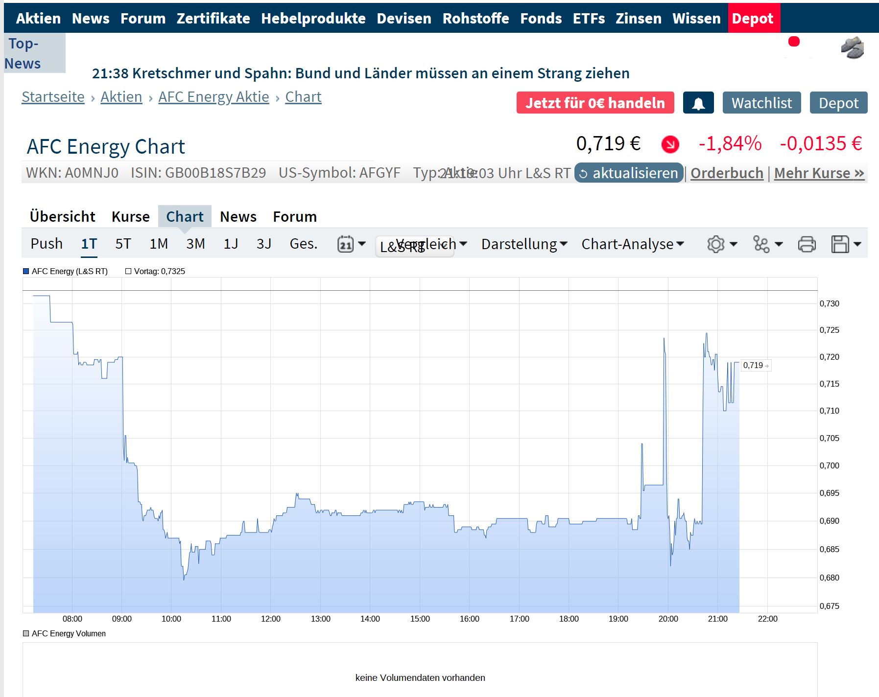Save the chart with floppy disk icon
This screenshot has width=879, height=697.
tap(846, 244)
